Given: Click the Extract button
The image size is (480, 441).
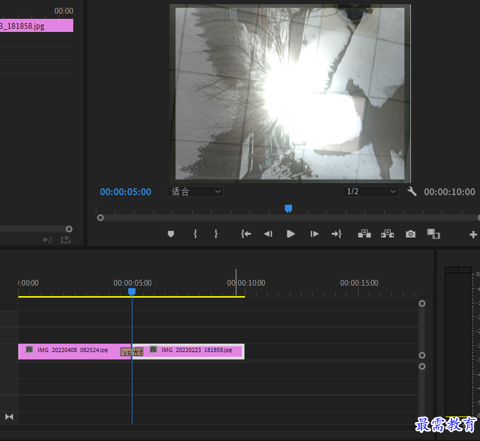Looking at the screenshot, I should [x=387, y=234].
